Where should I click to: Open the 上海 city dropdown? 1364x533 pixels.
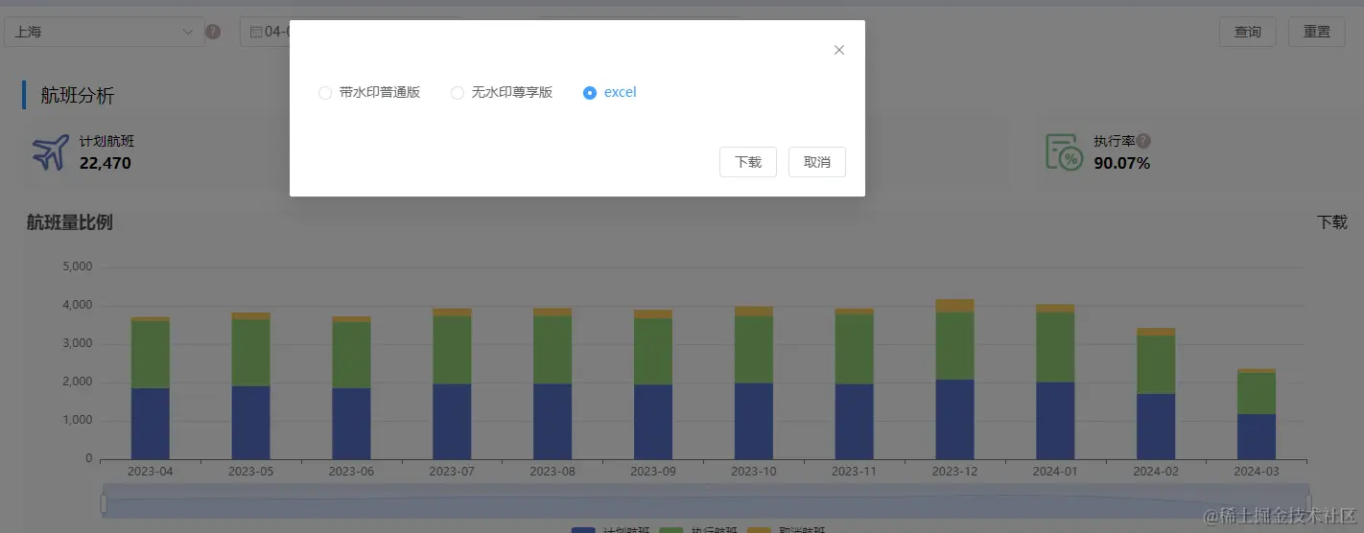pos(105,32)
